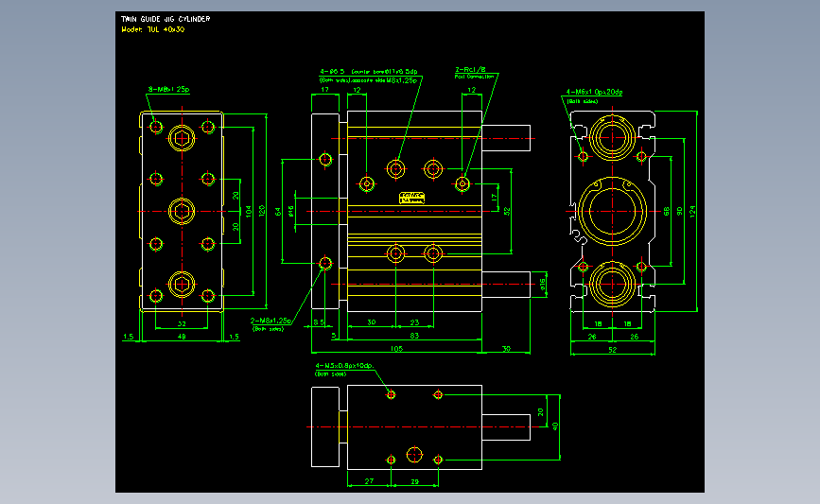This screenshot has height=504, width=820.
Task: Click the 8.5 offset dimension
Action: pos(319,322)
